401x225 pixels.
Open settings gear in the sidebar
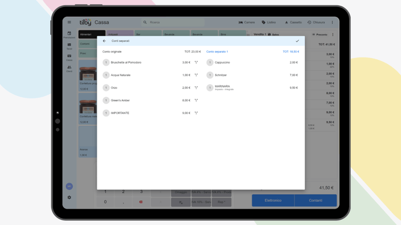[69, 198]
